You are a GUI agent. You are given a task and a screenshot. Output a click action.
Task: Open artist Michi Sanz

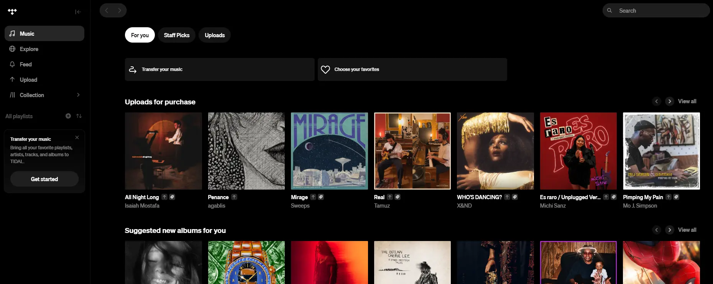click(x=553, y=206)
